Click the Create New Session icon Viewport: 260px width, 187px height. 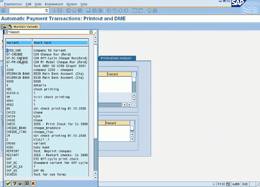coord(135,11)
